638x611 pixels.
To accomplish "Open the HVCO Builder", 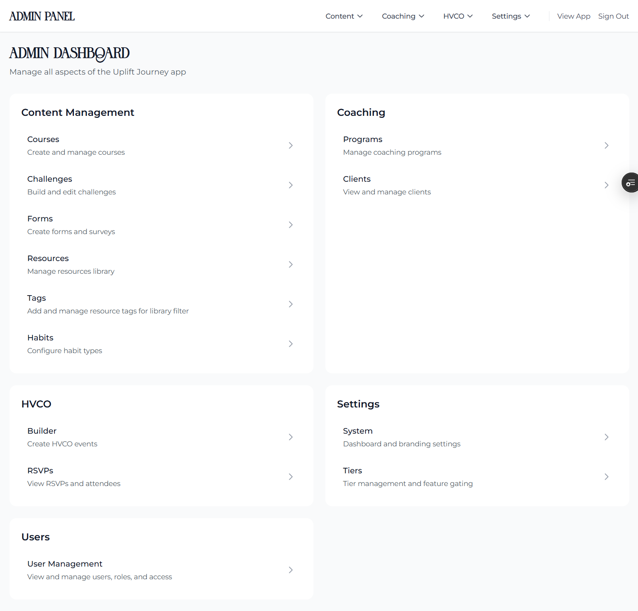I will [161, 437].
